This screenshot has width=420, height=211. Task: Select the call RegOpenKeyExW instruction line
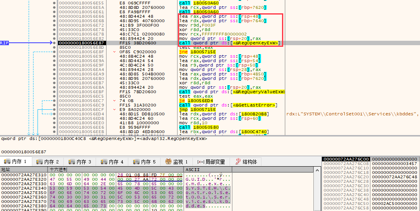[230, 43]
